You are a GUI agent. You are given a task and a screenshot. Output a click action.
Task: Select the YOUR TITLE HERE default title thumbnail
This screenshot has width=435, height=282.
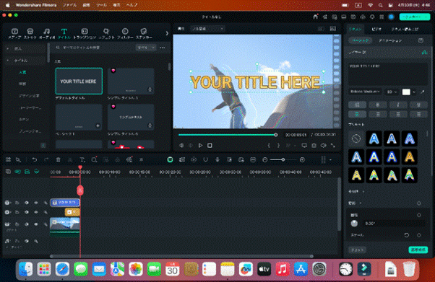(x=79, y=81)
